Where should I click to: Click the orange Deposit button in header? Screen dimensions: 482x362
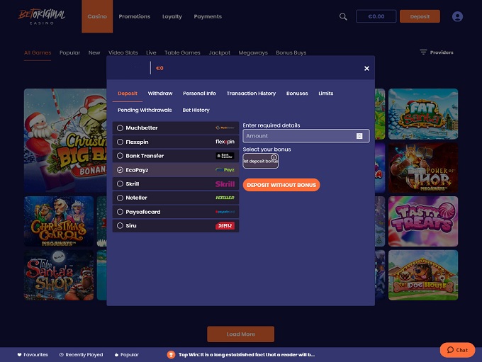coord(420,16)
